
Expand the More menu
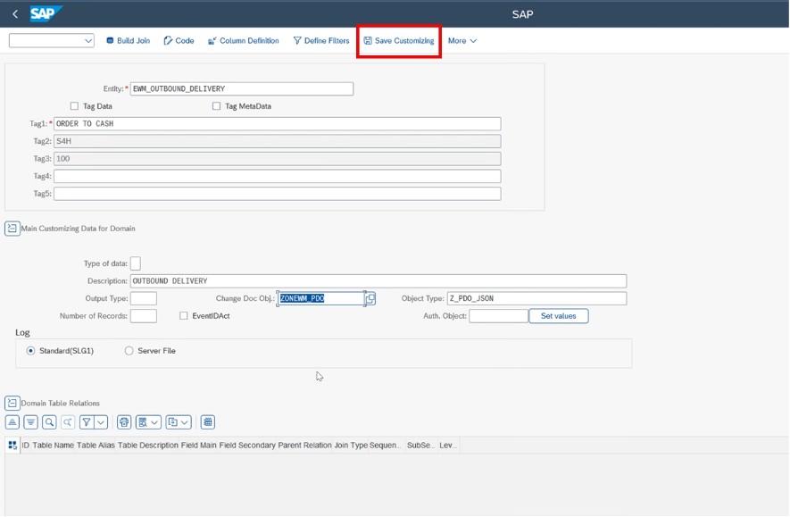click(x=462, y=41)
